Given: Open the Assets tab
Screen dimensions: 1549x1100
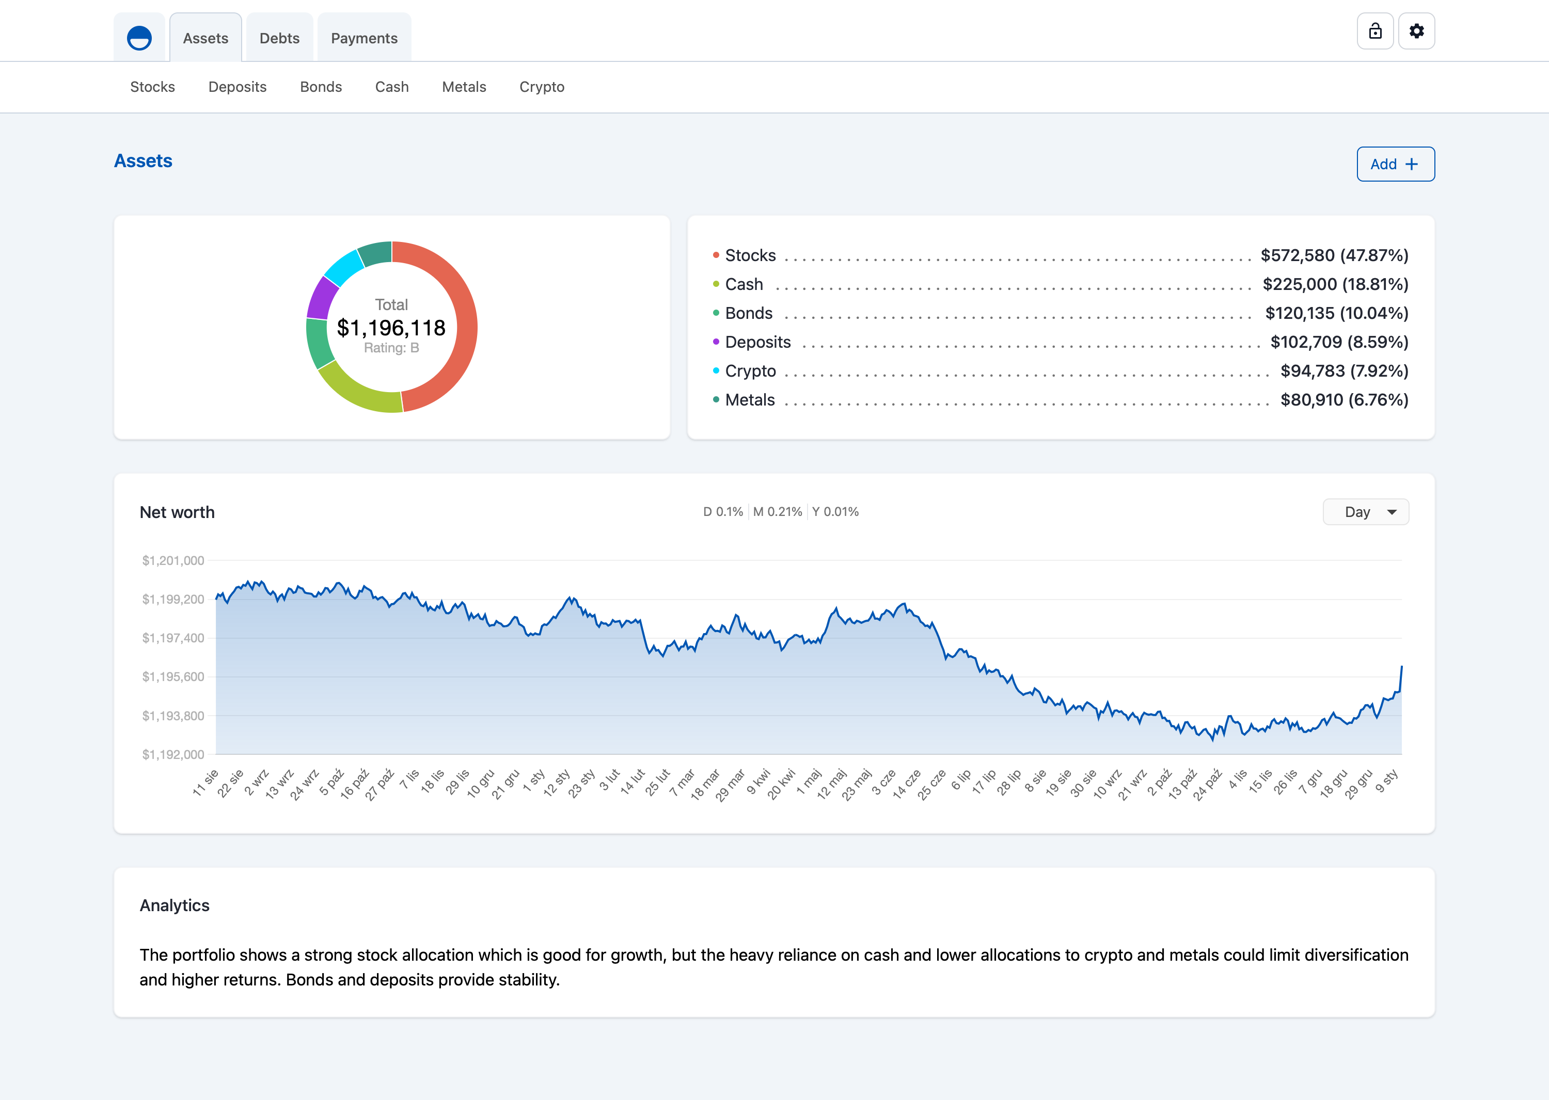Looking at the screenshot, I should [206, 38].
